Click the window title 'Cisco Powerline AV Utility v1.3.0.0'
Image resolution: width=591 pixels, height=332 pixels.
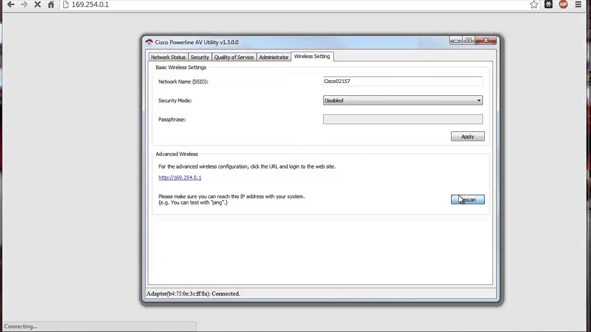(x=197, y=42)
